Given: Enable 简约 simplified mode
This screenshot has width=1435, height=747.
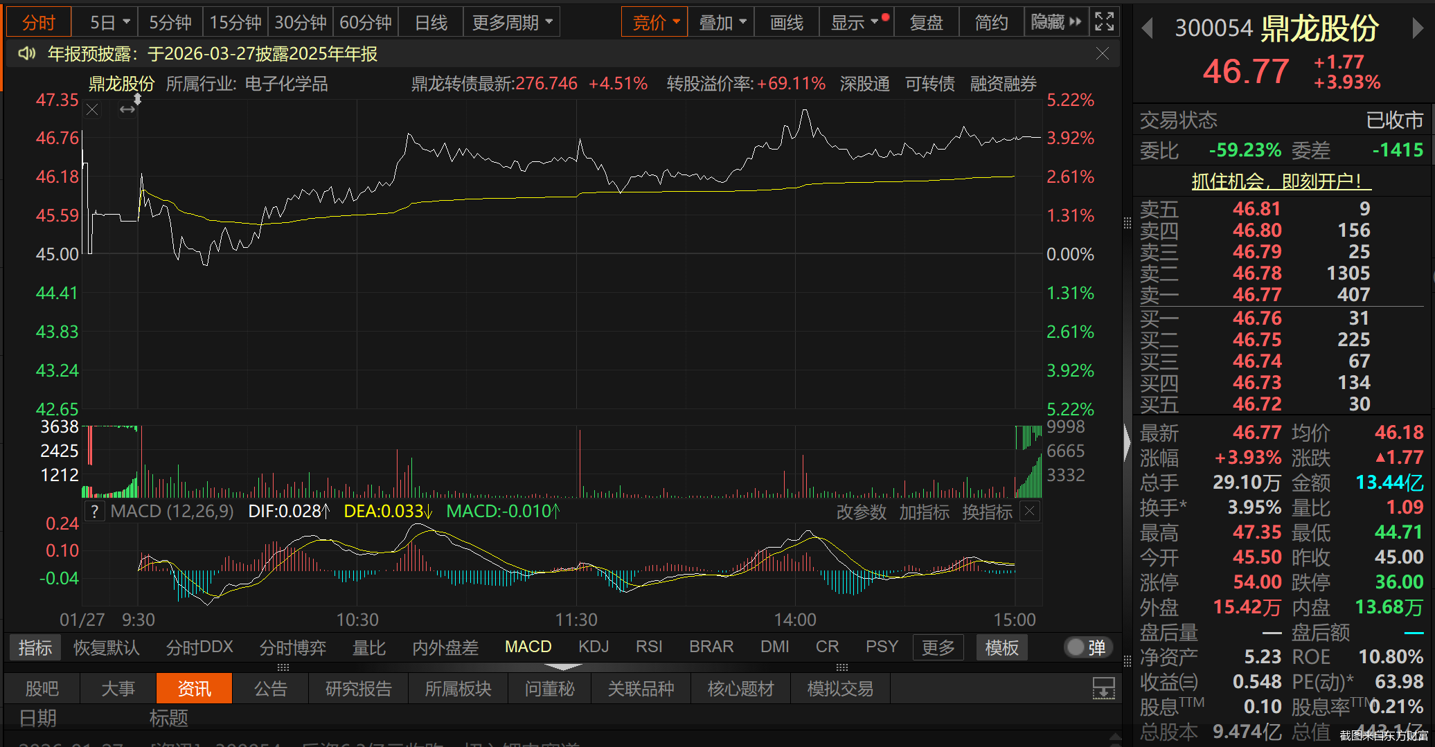Looking at the screenshot, I should point(990,21).
